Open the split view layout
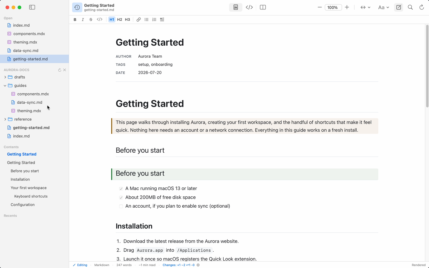This screenshot has width=429, height=268. pos(263,7)
